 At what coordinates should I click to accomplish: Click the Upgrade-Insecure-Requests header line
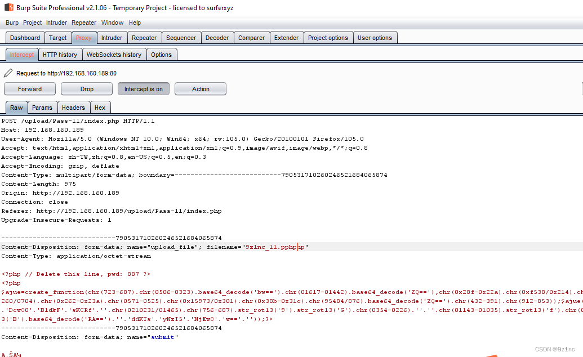[x=56, y=220]
